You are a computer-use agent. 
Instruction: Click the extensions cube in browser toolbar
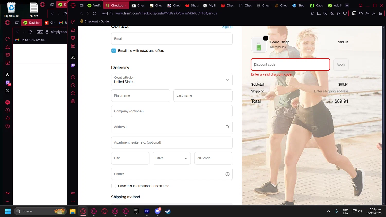click(361, 13)
